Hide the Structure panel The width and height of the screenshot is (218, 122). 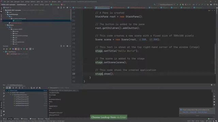pos(70,46)
